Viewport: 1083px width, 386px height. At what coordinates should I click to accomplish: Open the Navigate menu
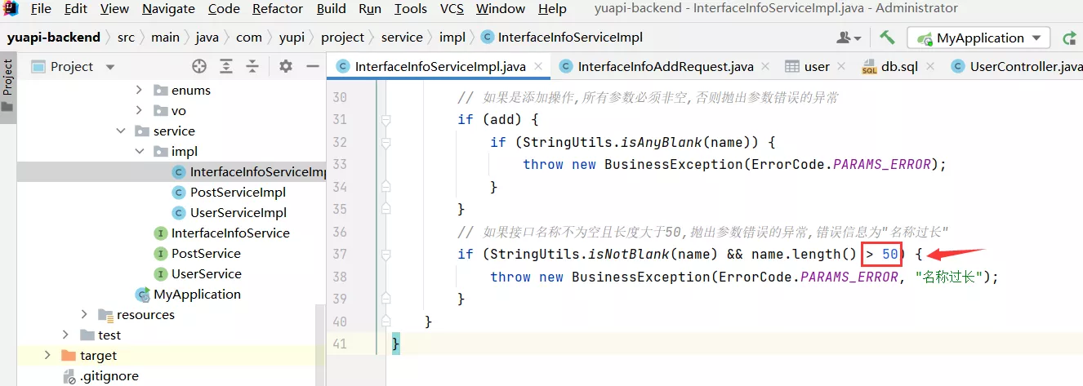(x=168, y=9)
